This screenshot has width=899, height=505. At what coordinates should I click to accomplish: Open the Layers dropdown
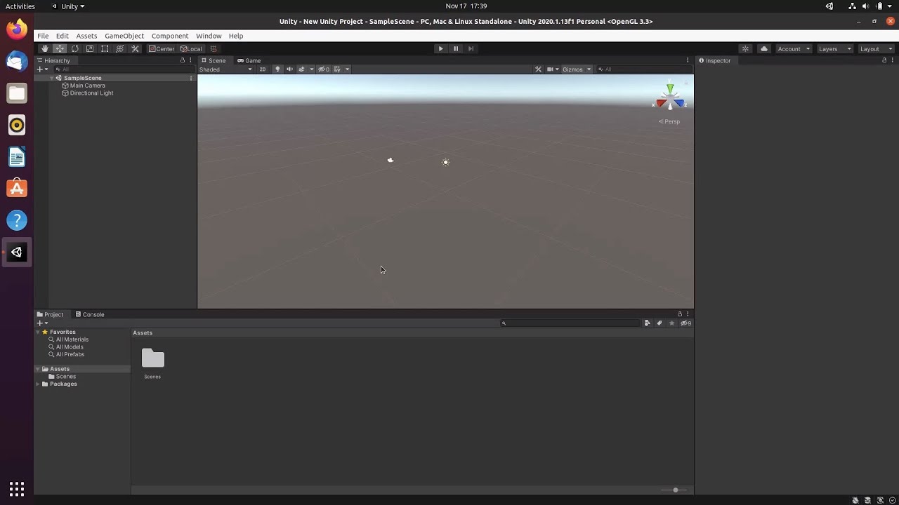coord(835,49)
